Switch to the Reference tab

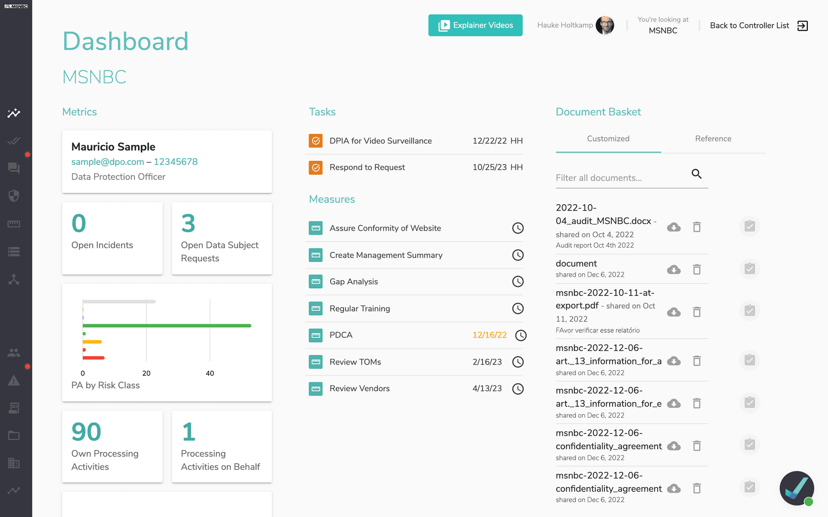pos(713,139)
